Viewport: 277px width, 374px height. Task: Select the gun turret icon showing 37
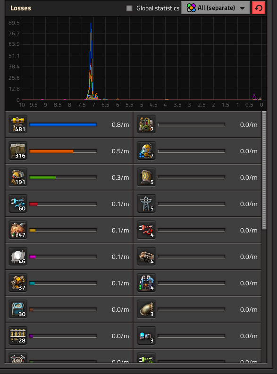point(18,283)
